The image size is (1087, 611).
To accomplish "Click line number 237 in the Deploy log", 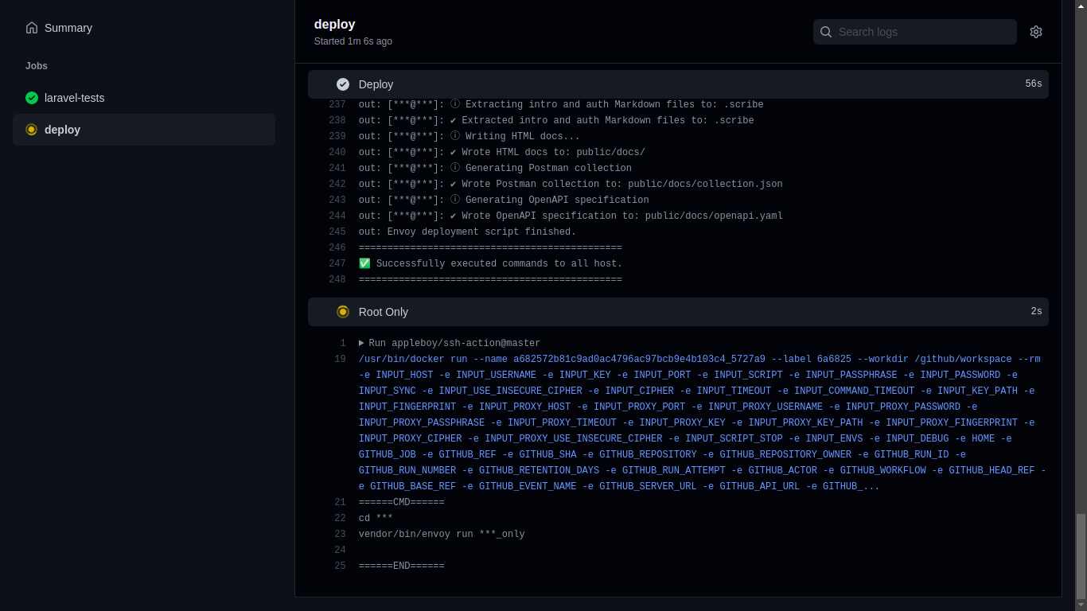I will coord(337,104).
